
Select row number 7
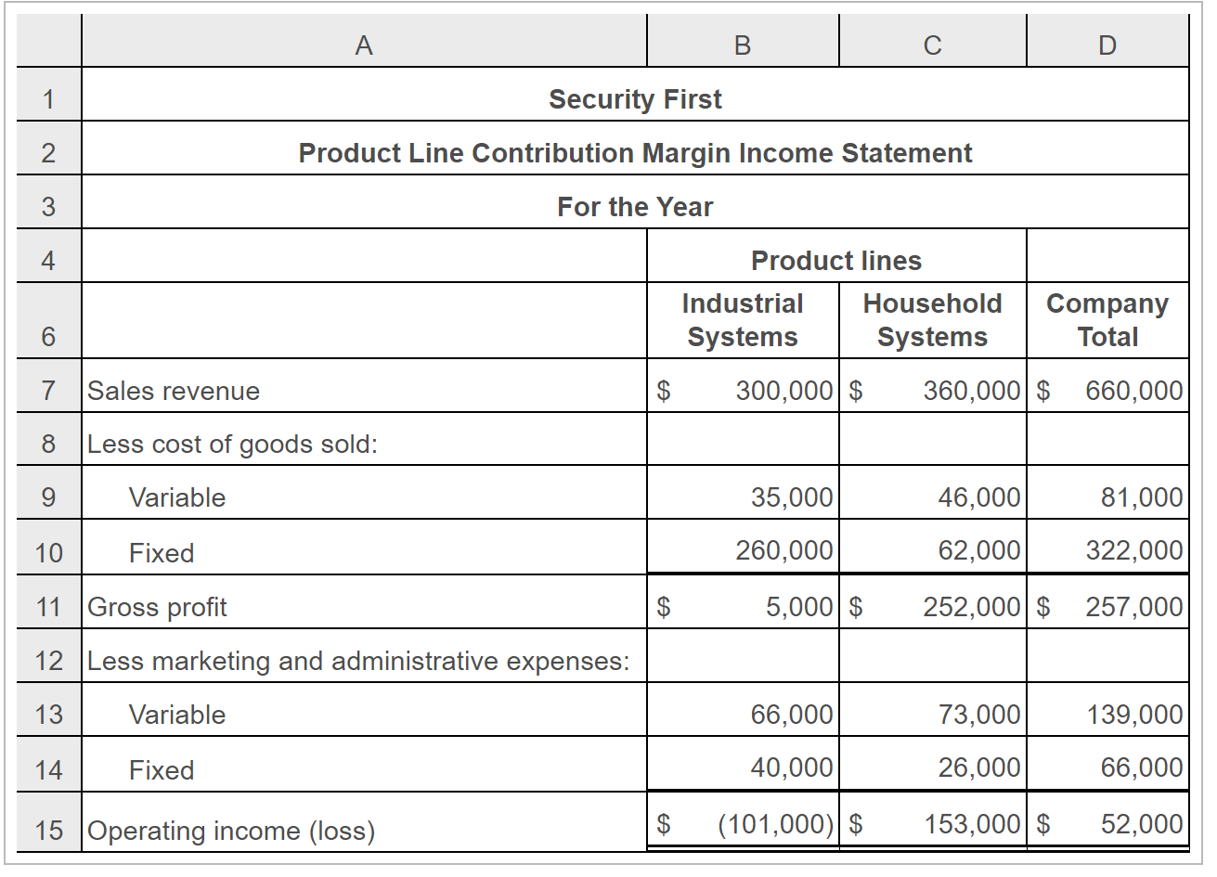click(x=46, y=390)
